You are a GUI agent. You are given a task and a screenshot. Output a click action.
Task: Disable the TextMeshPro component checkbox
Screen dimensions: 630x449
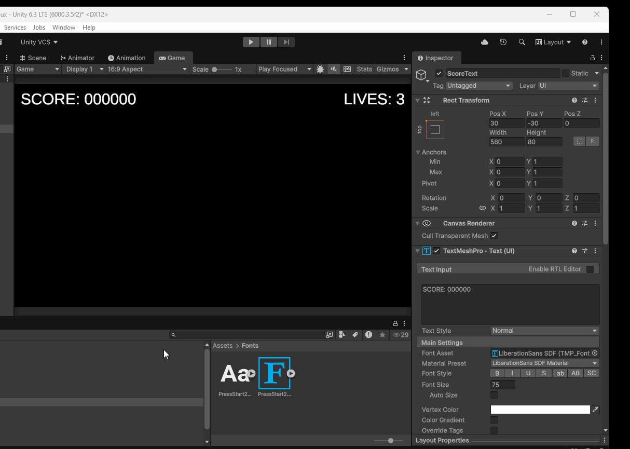tap(436, 251)
